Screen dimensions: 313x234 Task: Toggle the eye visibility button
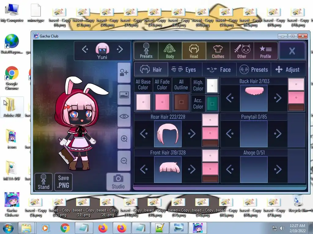(x=124, y=117)
